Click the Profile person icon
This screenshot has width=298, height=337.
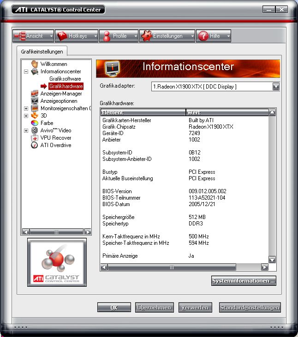click(107, 36)
